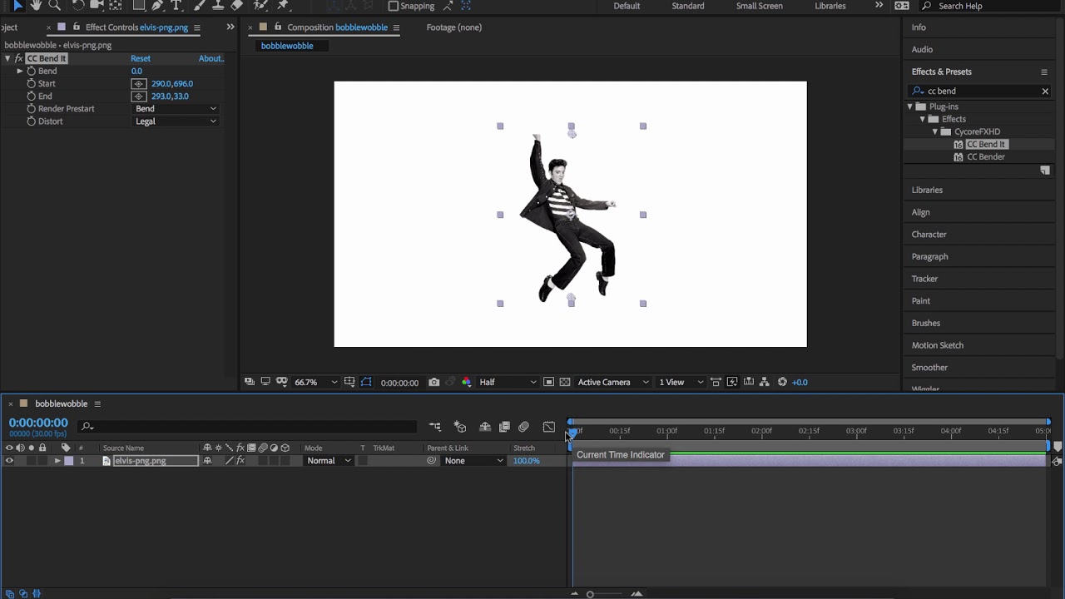Set the Start point with its crosshair button

pyautogui.click(x=139, y=84)
